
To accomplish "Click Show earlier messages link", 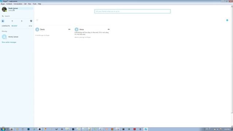I will (9, 42).
